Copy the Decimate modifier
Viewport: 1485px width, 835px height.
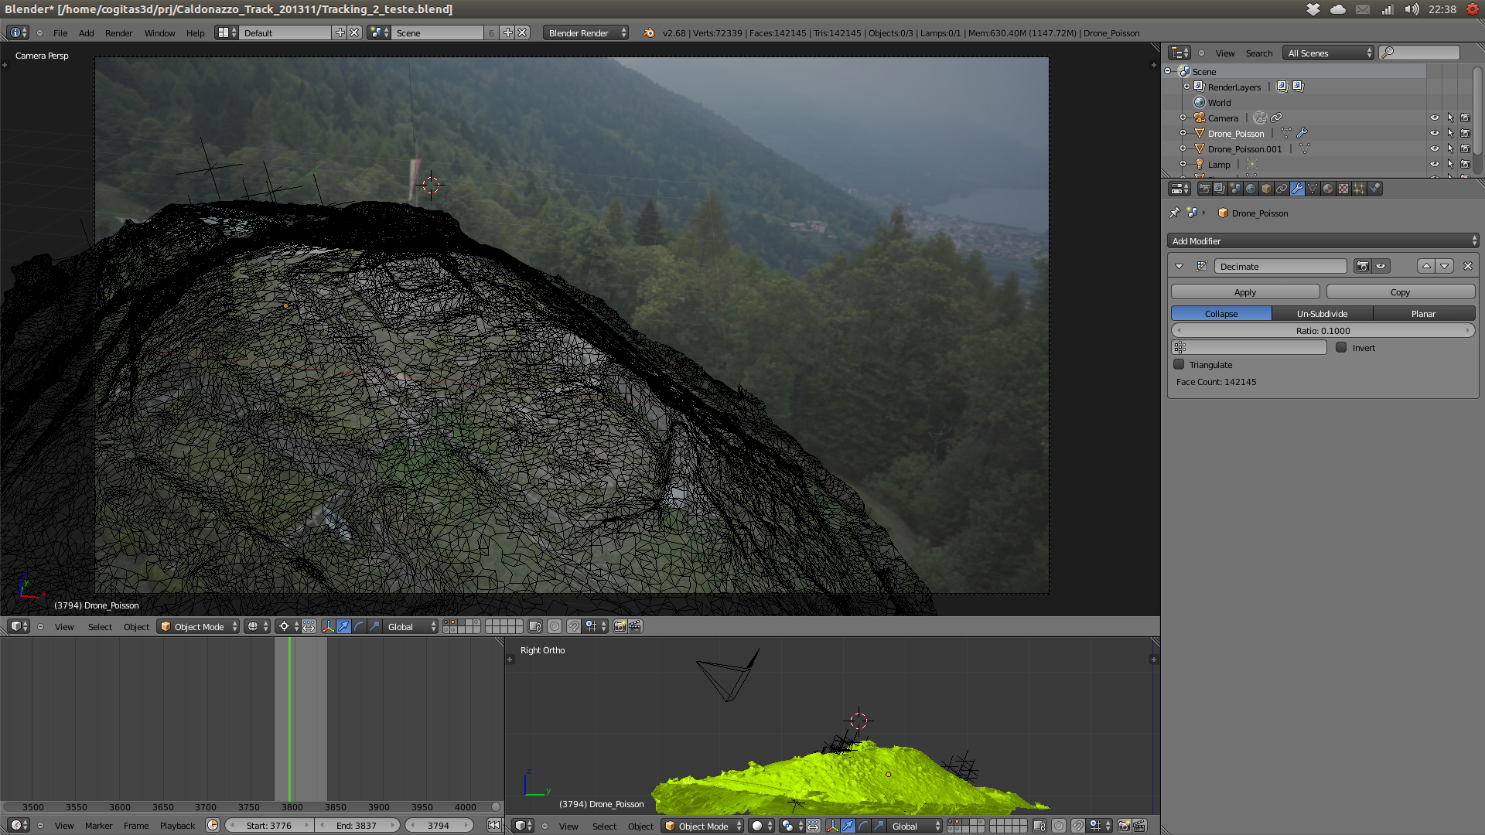(x=1400, y=292)
